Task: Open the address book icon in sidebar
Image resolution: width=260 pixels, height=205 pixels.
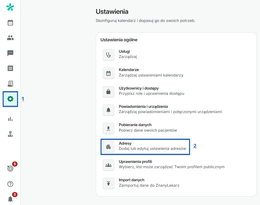Action: coord(10,84)
